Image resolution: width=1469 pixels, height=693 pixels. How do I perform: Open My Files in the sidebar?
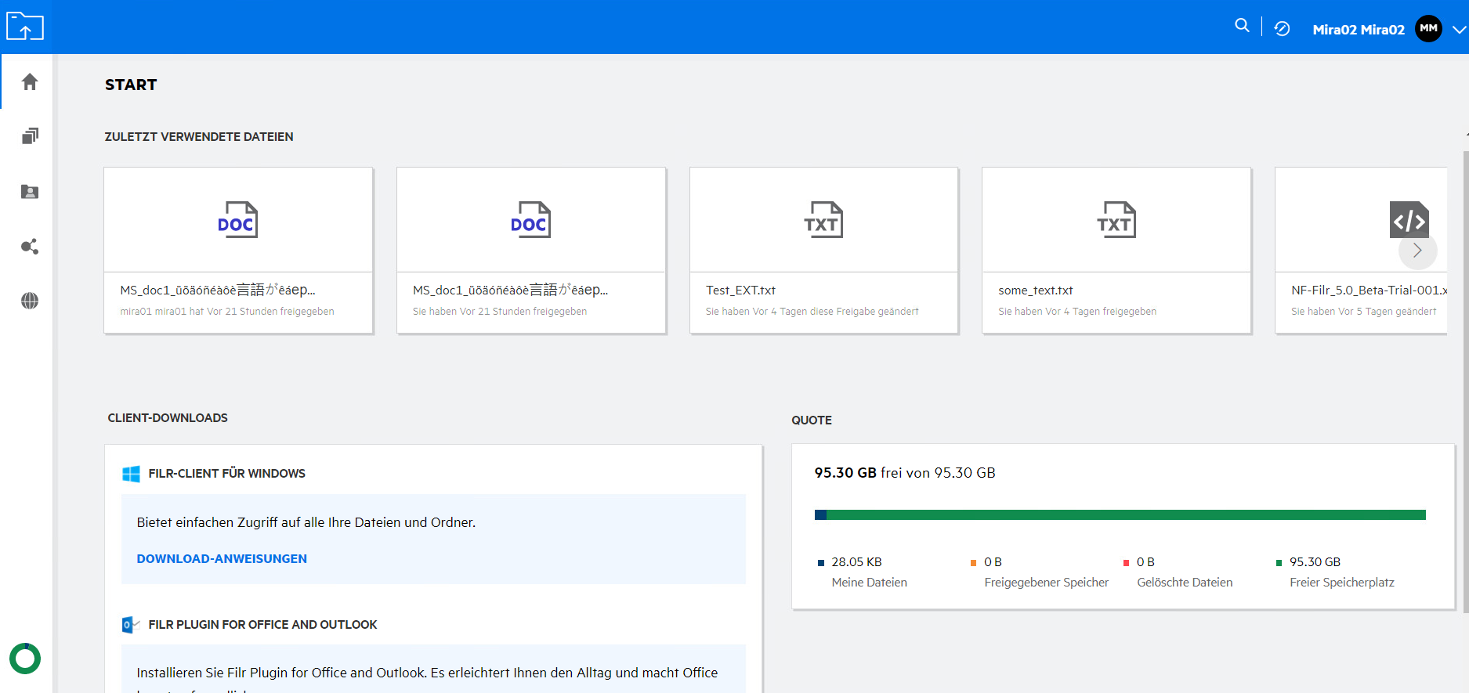(30, 136)
